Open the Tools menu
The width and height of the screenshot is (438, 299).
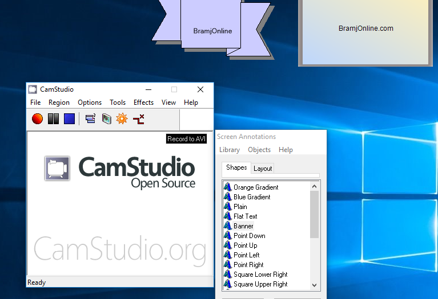118,103
